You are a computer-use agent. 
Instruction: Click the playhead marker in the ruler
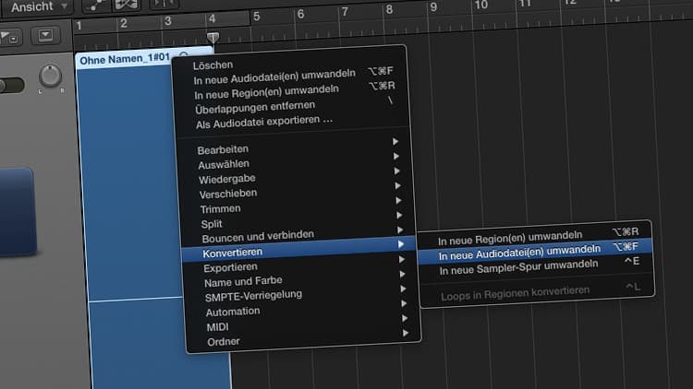pyautogui.click(x=213, y=37)
